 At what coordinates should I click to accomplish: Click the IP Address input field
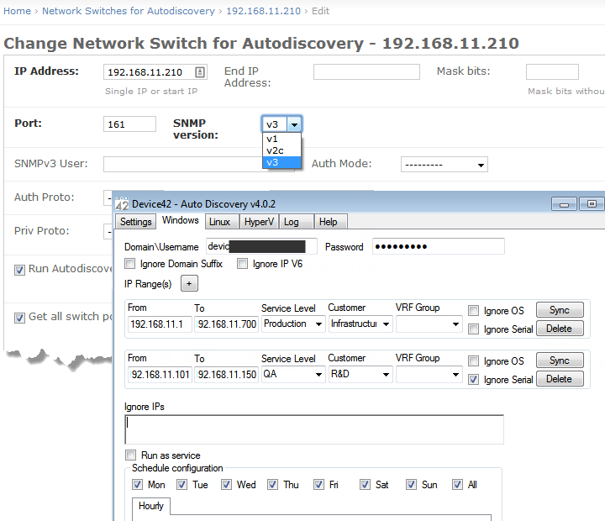tap(155, 72)
